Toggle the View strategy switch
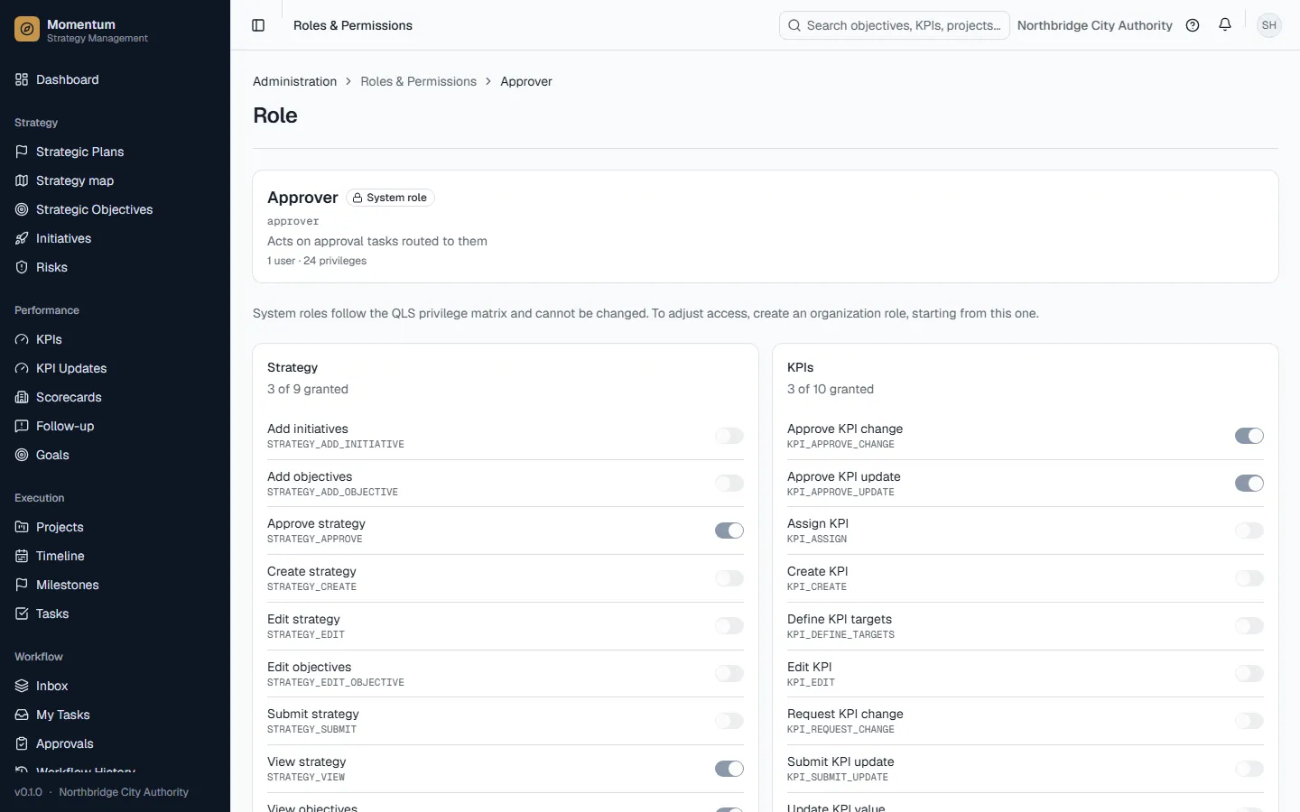Viewport: 1300px width, 812px height. point(729,769)
